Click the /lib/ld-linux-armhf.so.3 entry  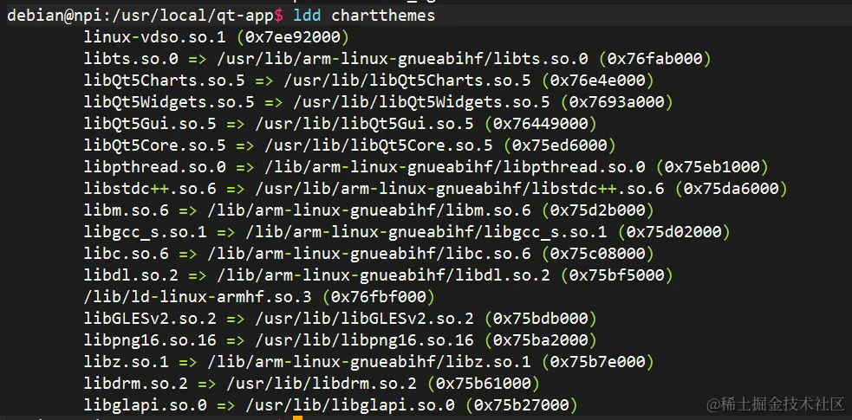pos(198,296)
